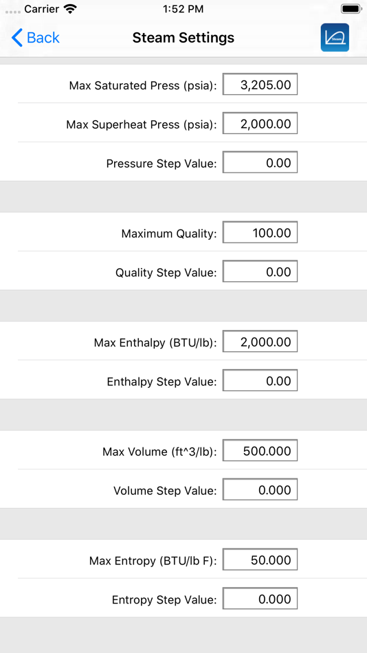Select the Quality Step Value field
367x653 pixels.
(260, 271)
